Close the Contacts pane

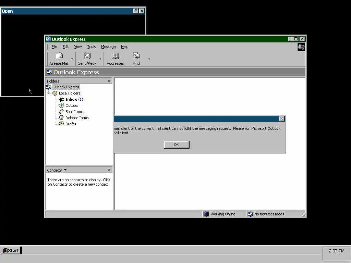click(x=109, y=170)
